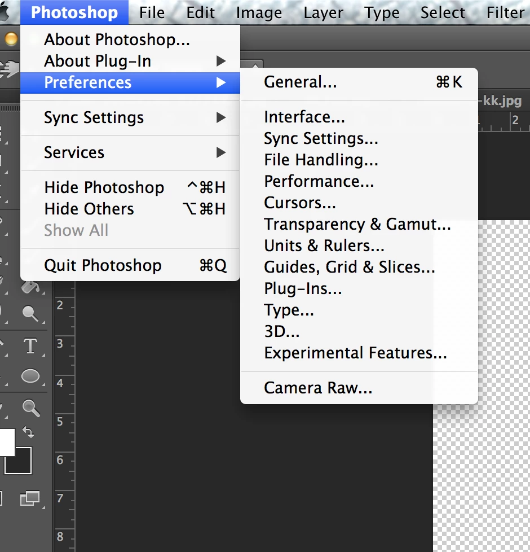Open the dark background color swatch
This screenshot has width=530, height=552.
(x=18, y=461)
